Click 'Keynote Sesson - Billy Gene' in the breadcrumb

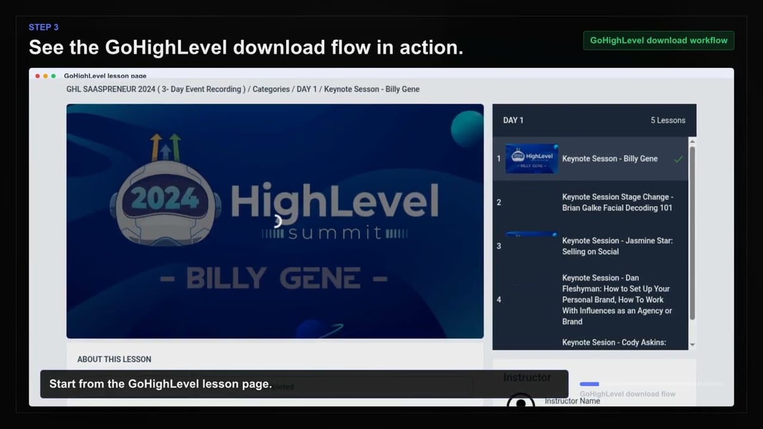372,89
